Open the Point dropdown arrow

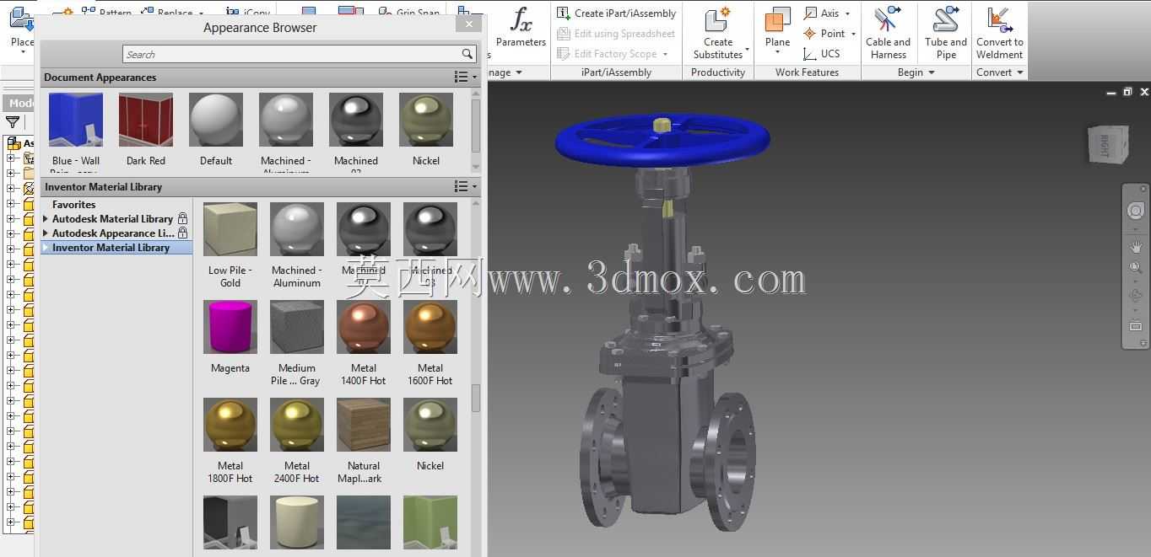853,34
